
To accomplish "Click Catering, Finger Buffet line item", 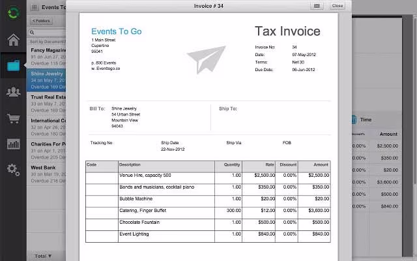I will click(x=143, y=210).
